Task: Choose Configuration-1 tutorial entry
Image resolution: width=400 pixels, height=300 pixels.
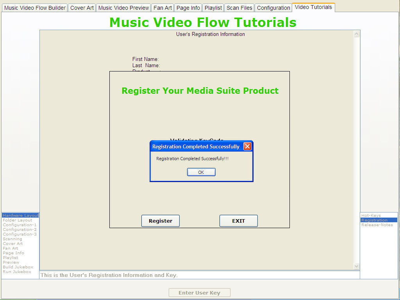Action: (x=20, y=225)
